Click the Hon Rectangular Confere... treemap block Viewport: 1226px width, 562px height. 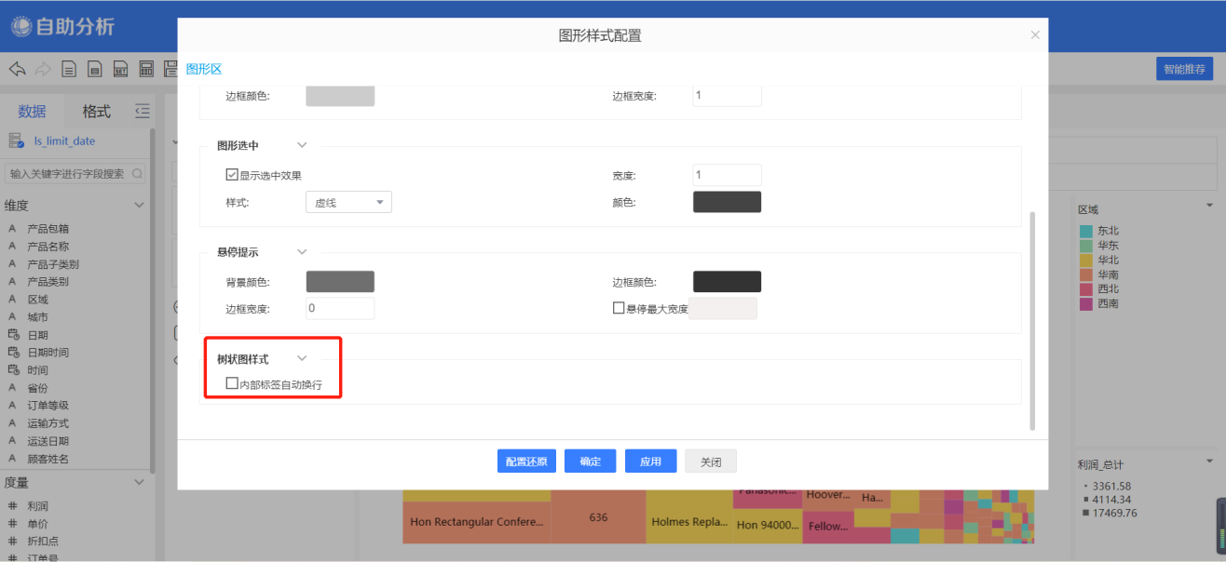click(476, 523)
